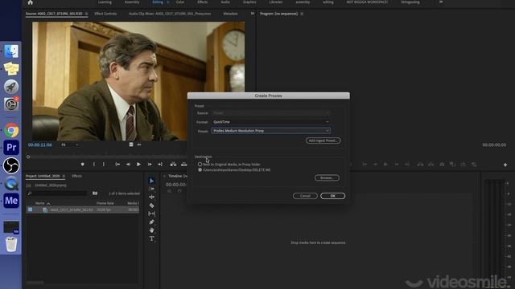Select the Ripple Edit tool

(151, 197)
